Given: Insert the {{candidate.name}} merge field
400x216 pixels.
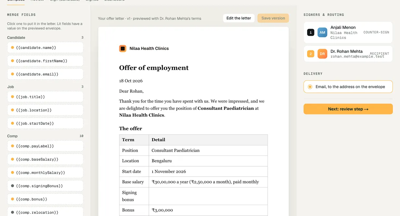Looking at the screenshot, I should 45,48.
